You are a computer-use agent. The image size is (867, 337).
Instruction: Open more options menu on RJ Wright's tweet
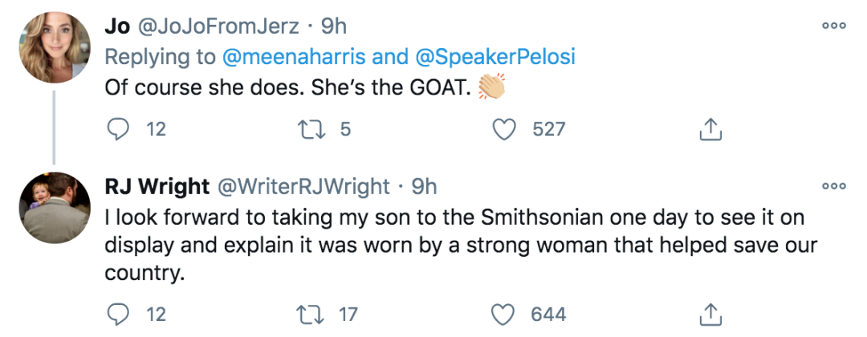pos(834,186)
